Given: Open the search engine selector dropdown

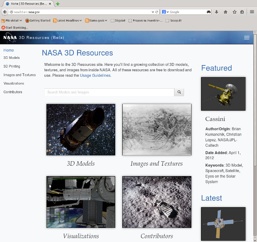Looking at the screenshot, I should 165,12.
